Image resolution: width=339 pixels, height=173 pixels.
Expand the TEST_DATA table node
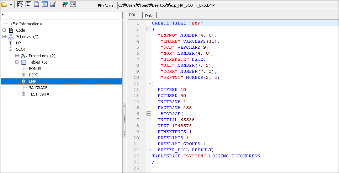(23, 94)
